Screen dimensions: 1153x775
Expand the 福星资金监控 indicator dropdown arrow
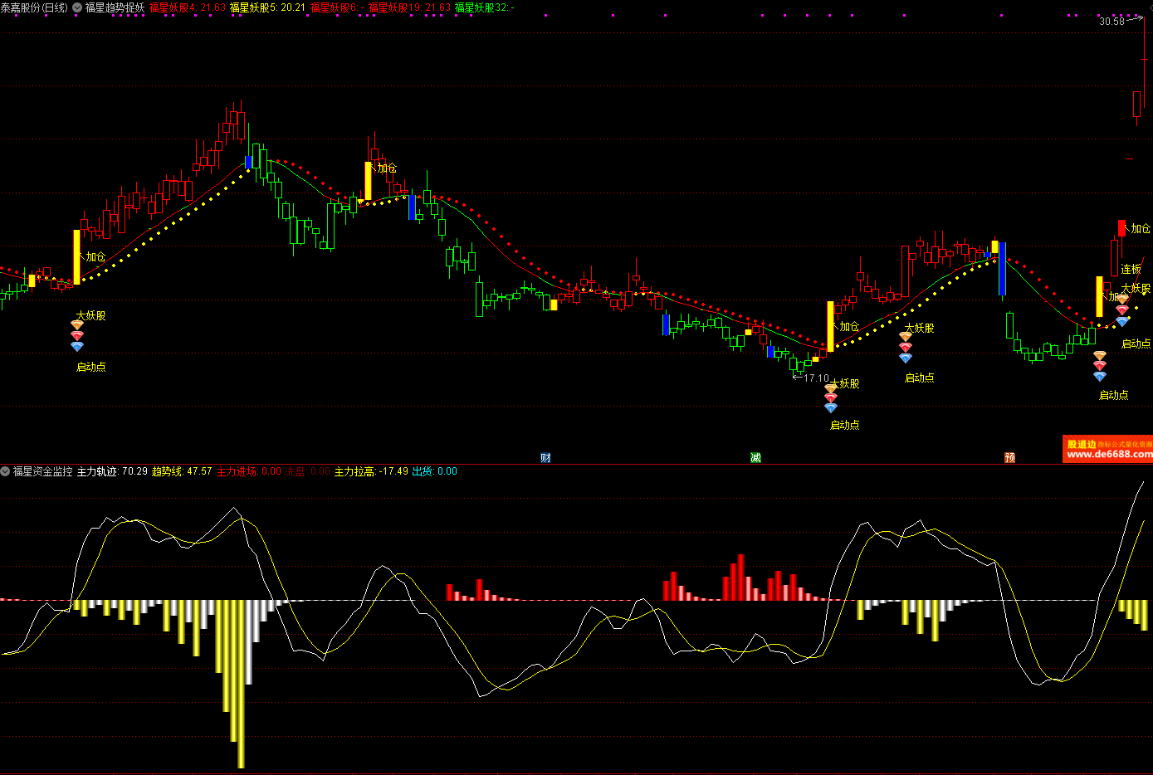pos(6,471)
